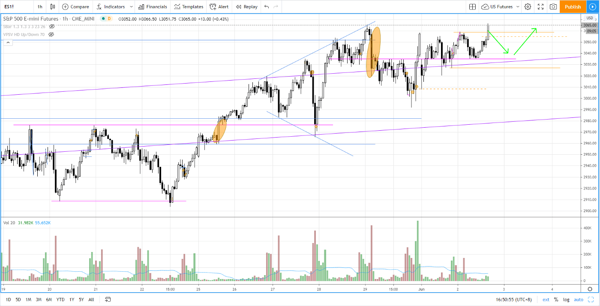This screenshot has width=600, height=306.
Task: Click the USD currency label on price axis
Action: pos(589,18)
